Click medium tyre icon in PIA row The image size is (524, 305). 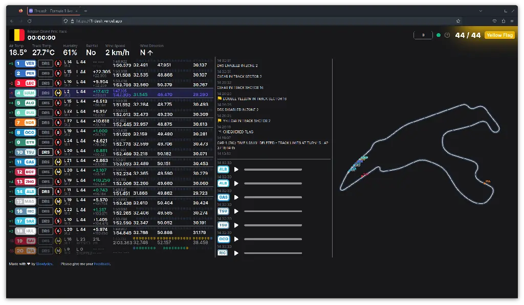58,251
